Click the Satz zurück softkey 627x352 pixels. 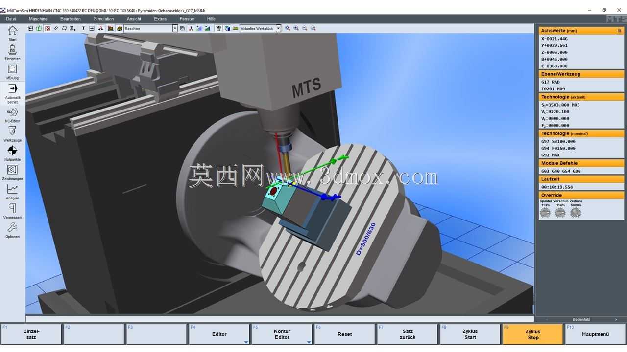click(x=408, y=334)
